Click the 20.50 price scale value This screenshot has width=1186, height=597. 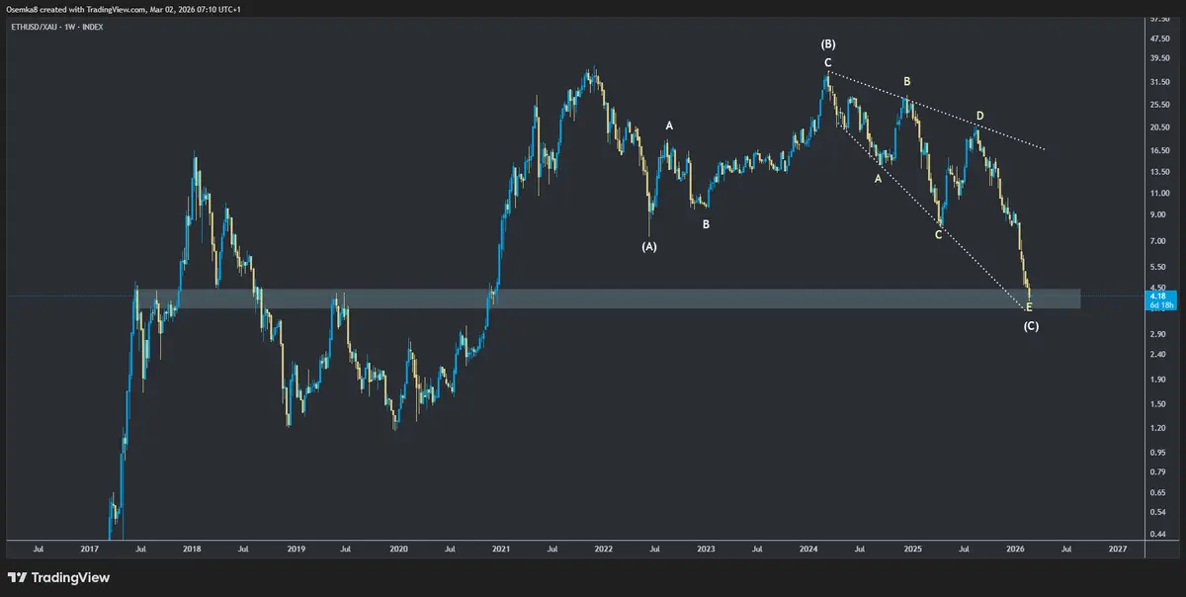coord(1159,128)
